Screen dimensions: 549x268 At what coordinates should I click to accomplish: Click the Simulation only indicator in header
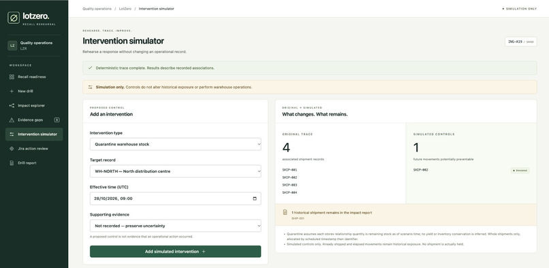coord(519,9)
